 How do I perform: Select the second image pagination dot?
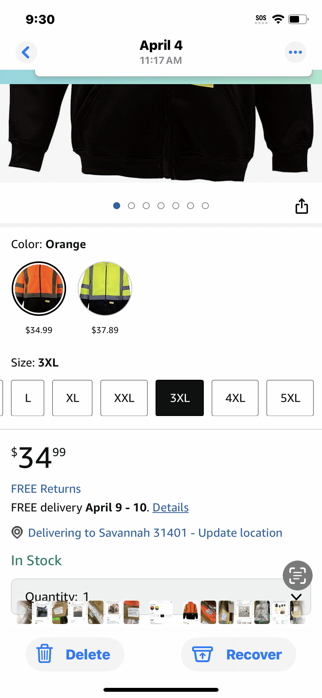[x=131, y=206]
